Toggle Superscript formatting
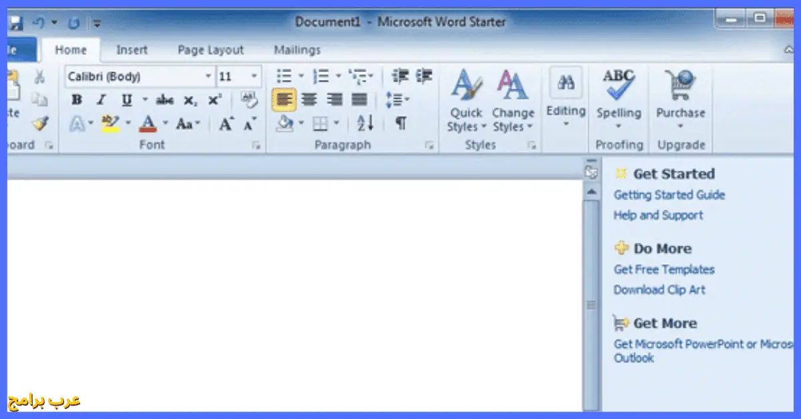 [x=214, y=100]
